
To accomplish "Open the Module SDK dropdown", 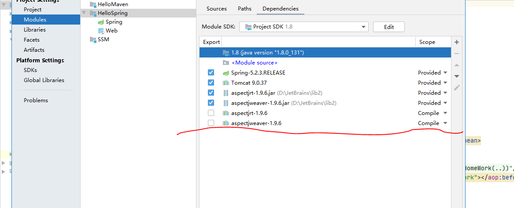I will tap(304, 27).
